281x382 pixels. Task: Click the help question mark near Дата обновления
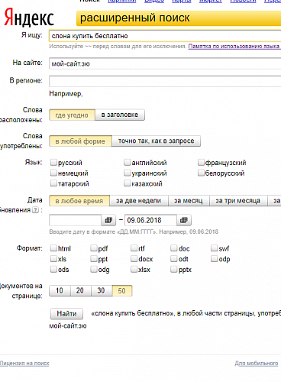(36, 210)
